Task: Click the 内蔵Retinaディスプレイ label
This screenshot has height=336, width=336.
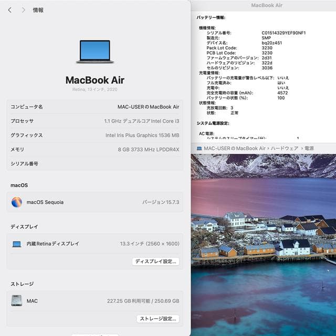Action: pyautogui.click(x=52, y=244)
